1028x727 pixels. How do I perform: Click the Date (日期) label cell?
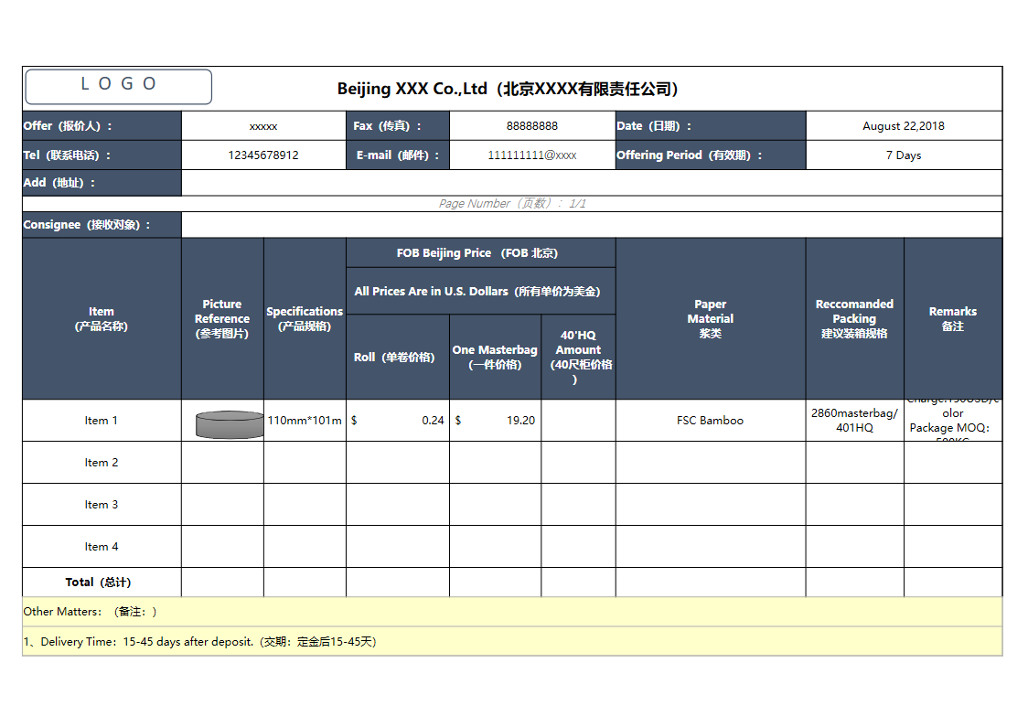point(711,126)
